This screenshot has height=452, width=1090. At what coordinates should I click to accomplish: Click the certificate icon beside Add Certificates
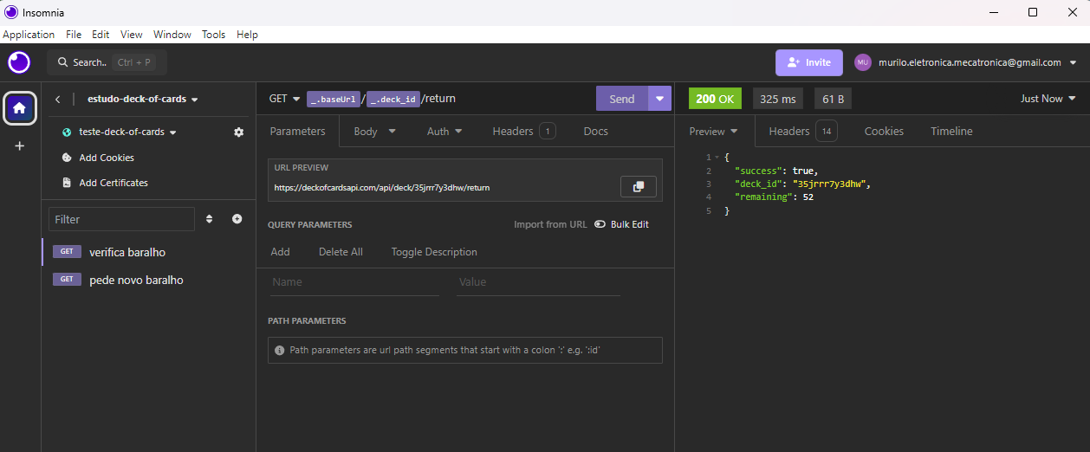pos(67,183)
